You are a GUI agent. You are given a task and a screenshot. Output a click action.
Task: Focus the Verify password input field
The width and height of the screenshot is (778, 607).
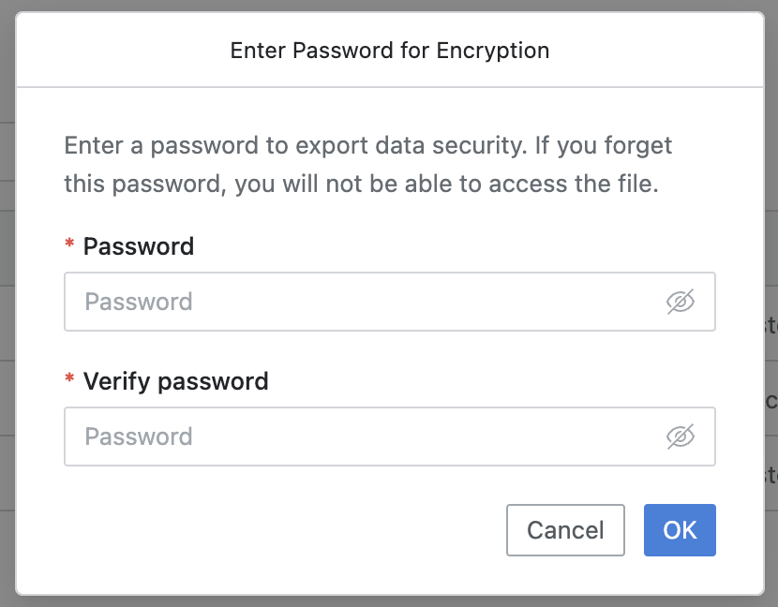[390, 437]
